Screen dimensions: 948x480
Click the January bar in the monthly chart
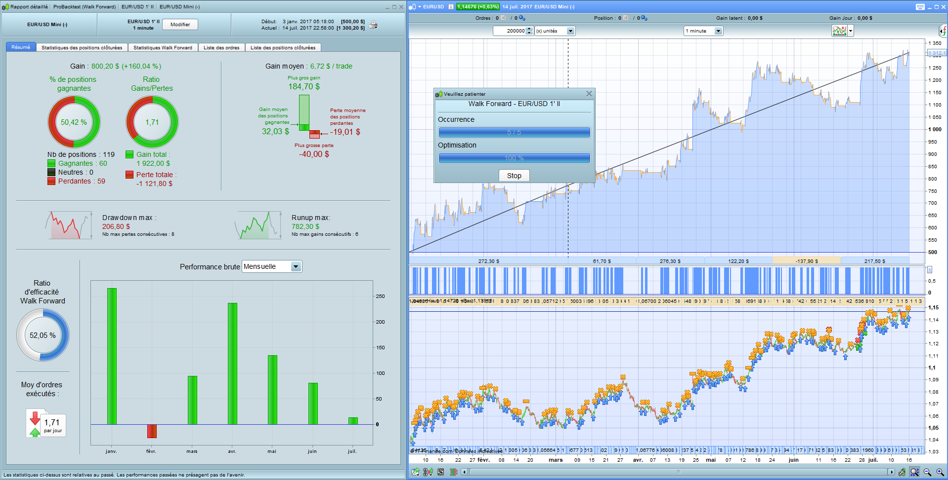(x=112, y=356)
